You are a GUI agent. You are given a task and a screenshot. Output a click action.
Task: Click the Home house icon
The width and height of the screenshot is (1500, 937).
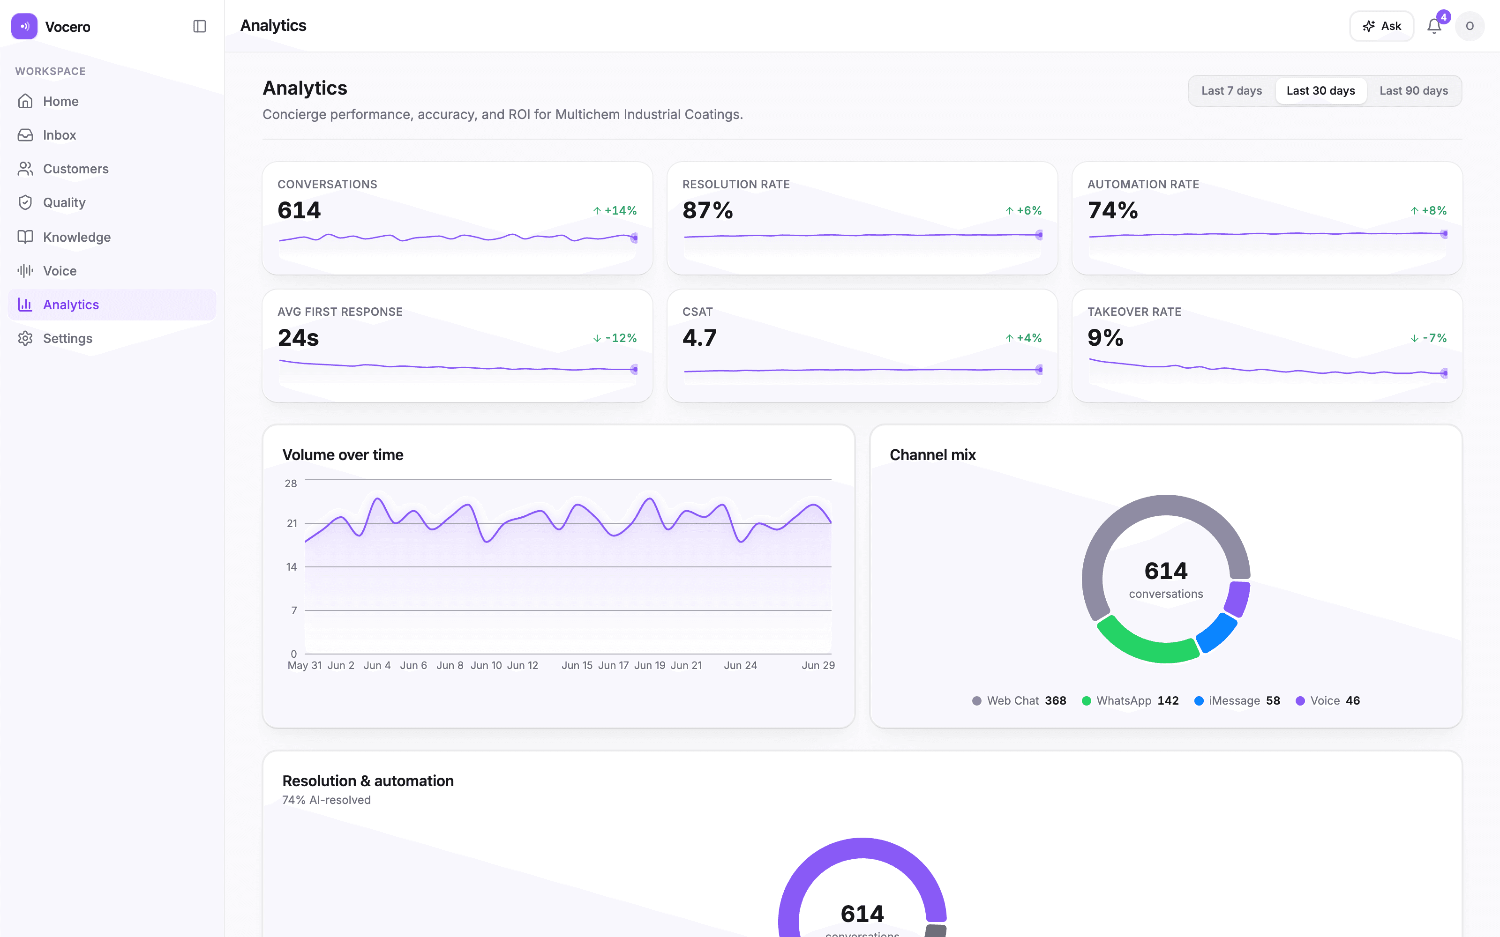coord(25,101)
